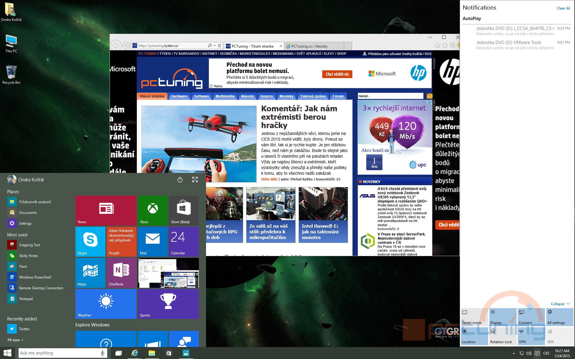Open Software tab on pctuning site
Screen dimensions: 575x359
point(202,96)
